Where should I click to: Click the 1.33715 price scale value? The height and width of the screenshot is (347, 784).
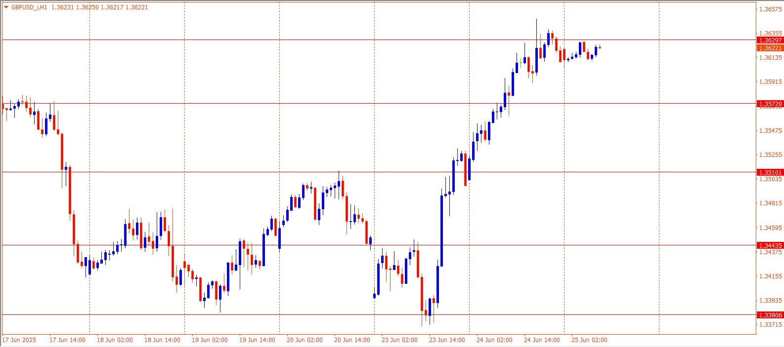(771, 325)
